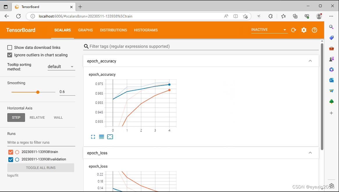Click the train endpoint on accuracy chart

tap(169, 90)
